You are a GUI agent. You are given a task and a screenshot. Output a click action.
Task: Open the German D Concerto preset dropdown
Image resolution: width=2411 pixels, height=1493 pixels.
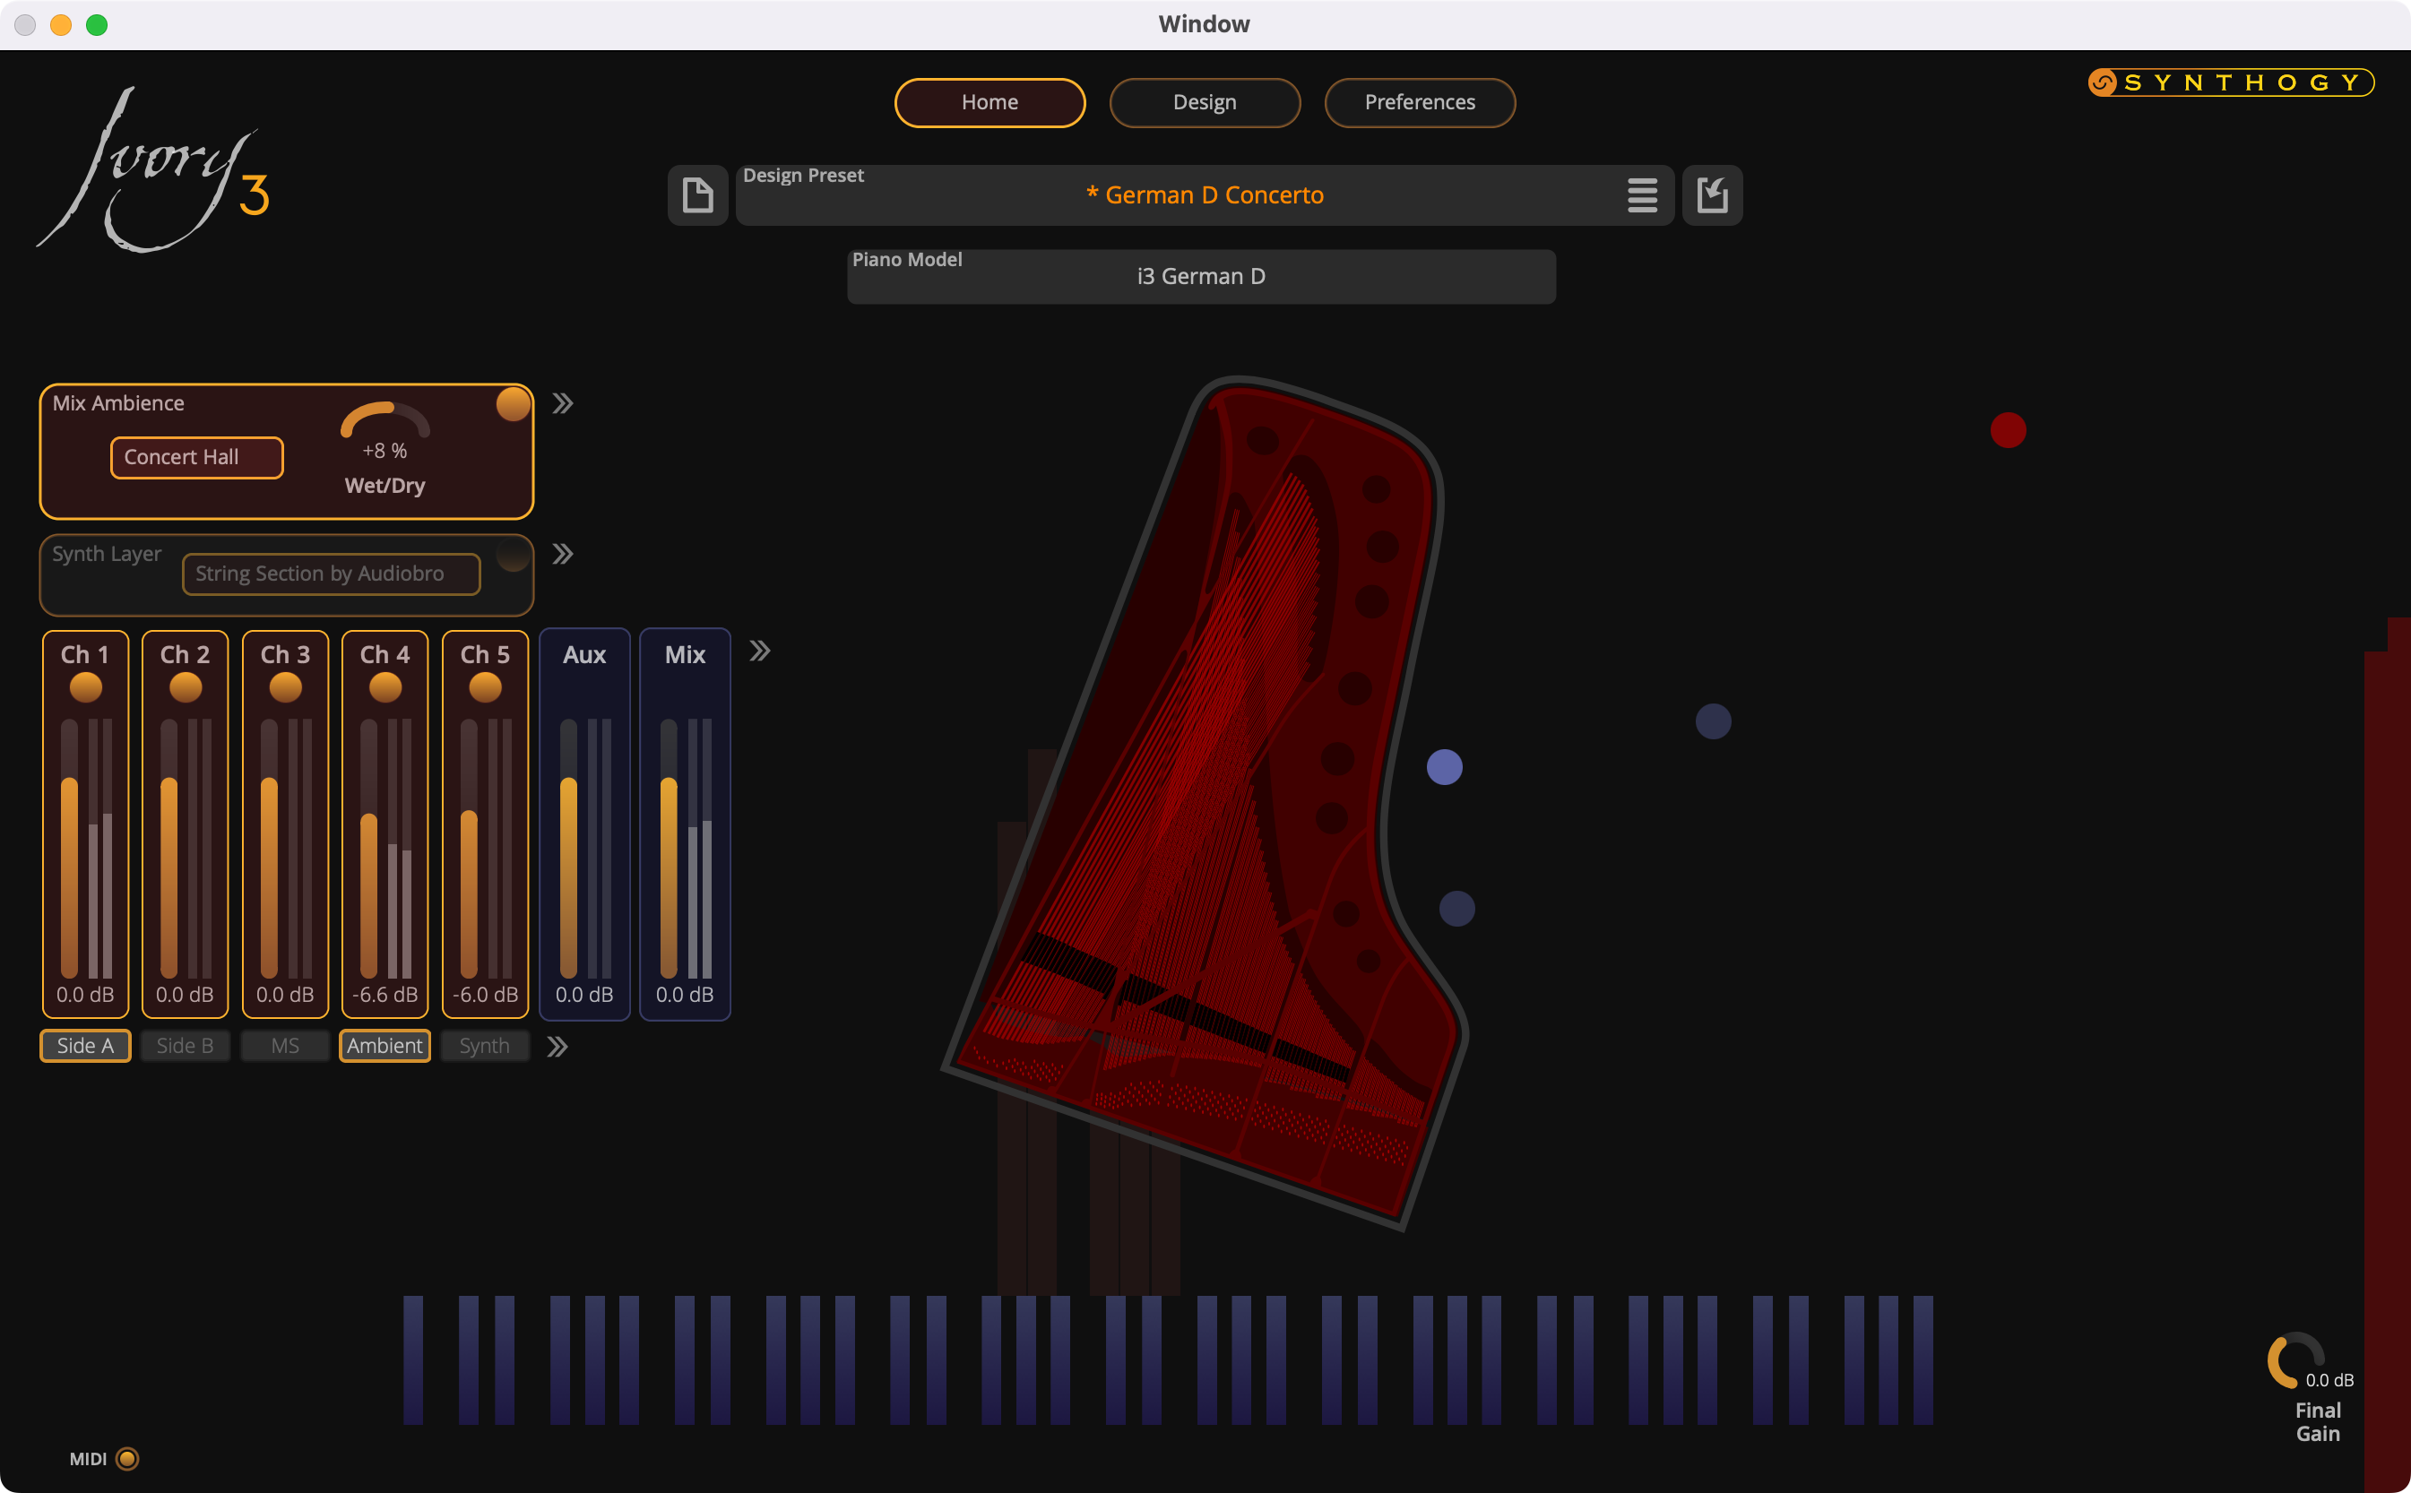pyautogui.click(x=1205, y=195)
